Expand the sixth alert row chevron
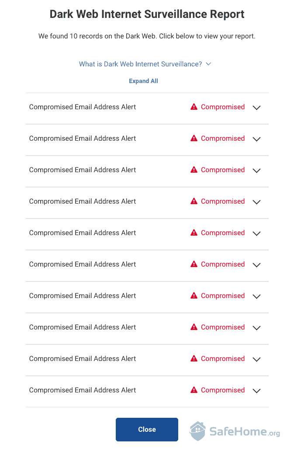The image size is (287, 451). [x=256, y=265]
